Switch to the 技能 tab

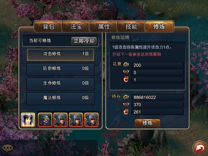tap(131, 26)
